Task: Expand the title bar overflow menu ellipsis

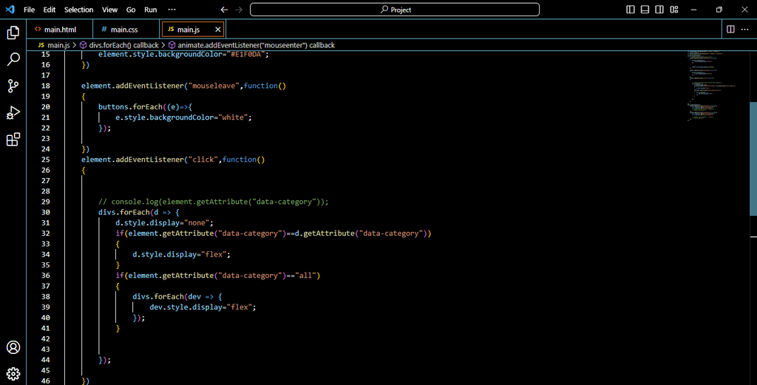Action: pos(172,10)
